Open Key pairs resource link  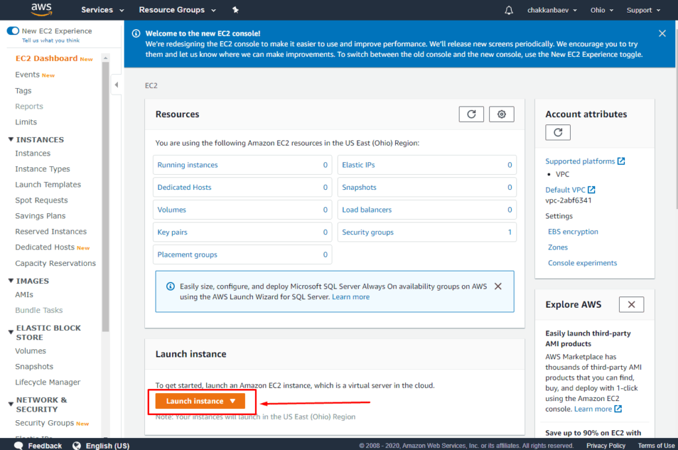pos(172,232)
